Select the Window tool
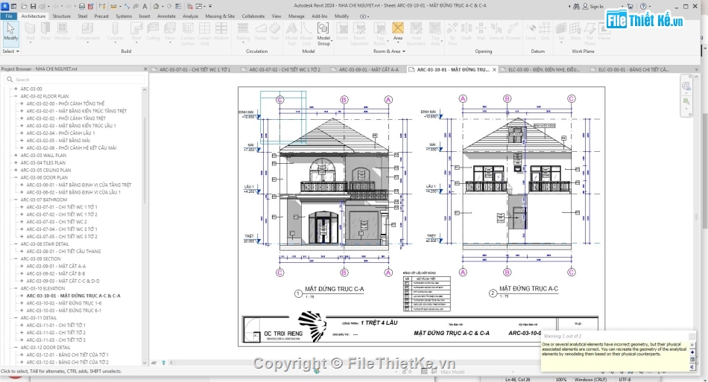This screenshot has width=708, height=382. [63, 31]
